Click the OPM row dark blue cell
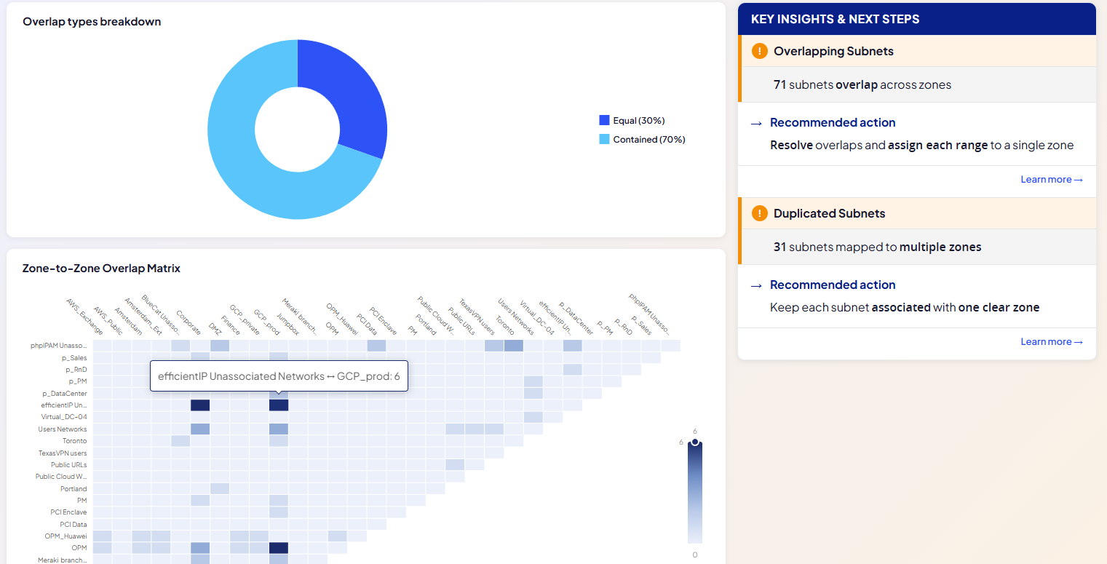 pos(279,548)
